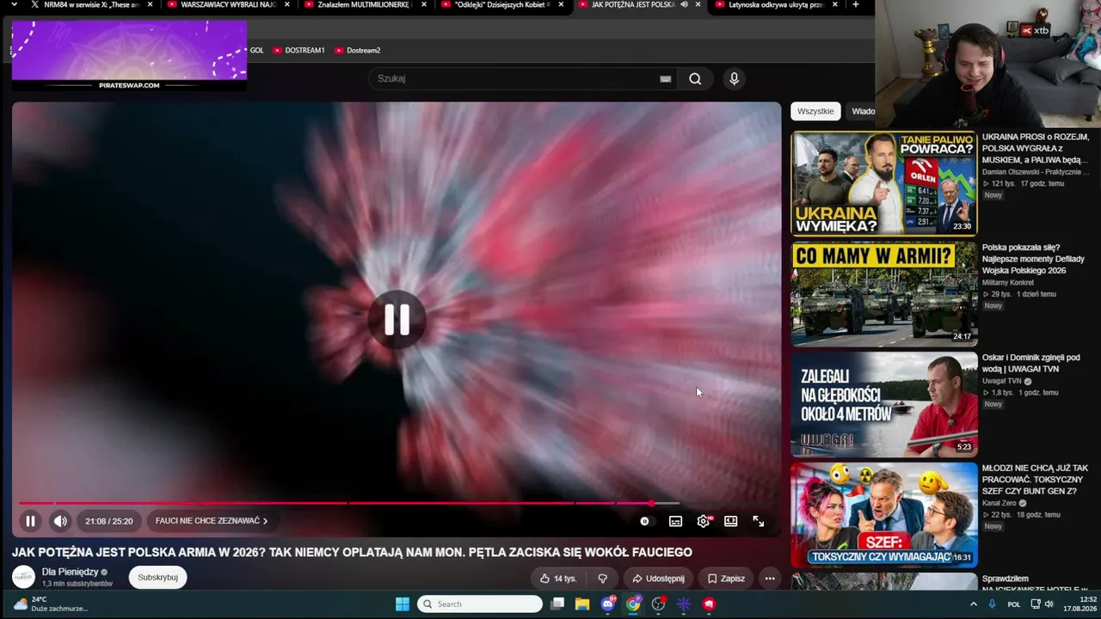Click the Windows taskbar Search box
Viewport: 1101px width, 619px height.
tap(480, 604)
